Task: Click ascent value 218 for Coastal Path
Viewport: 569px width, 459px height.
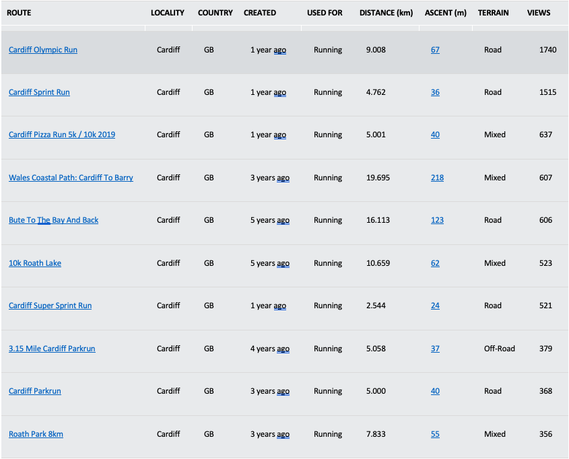Action: pyautogui.click(x=437, y=178)
